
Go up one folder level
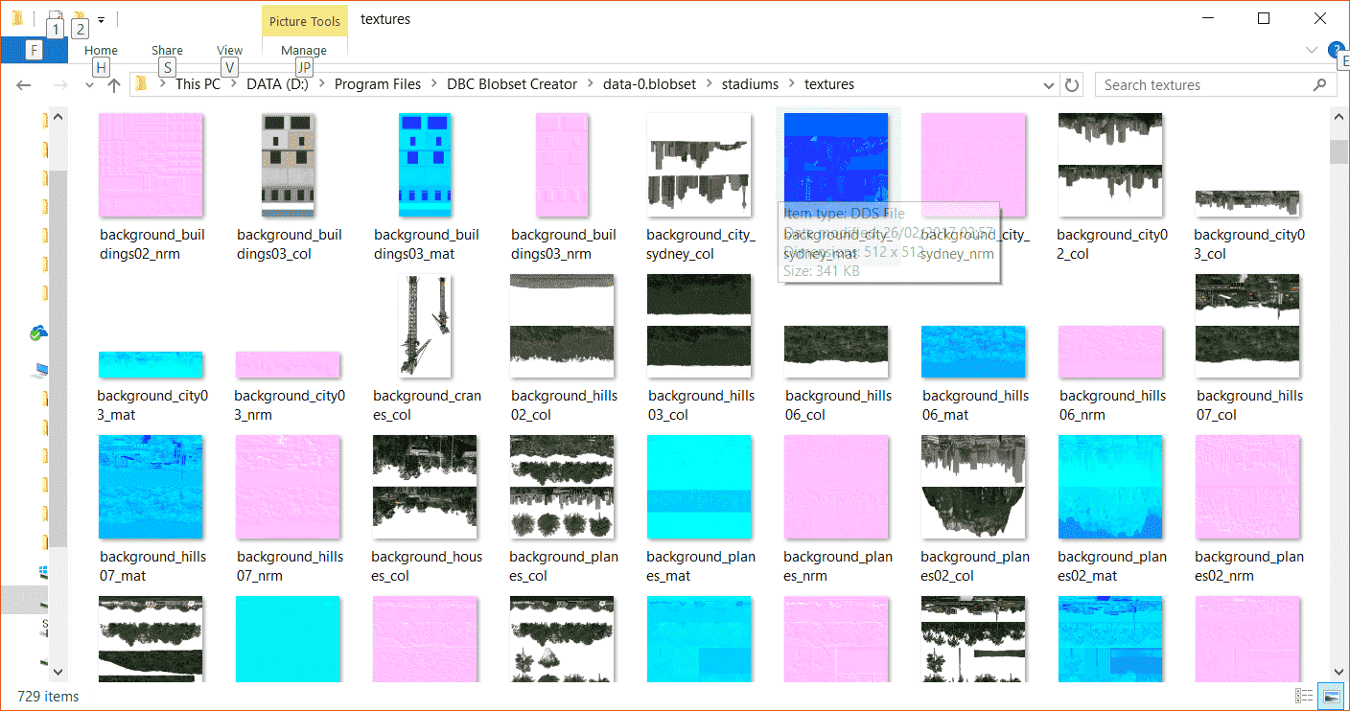click(114, 84)
